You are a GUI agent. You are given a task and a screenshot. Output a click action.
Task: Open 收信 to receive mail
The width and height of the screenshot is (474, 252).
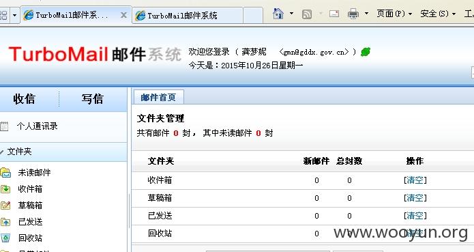coord(24,99)
